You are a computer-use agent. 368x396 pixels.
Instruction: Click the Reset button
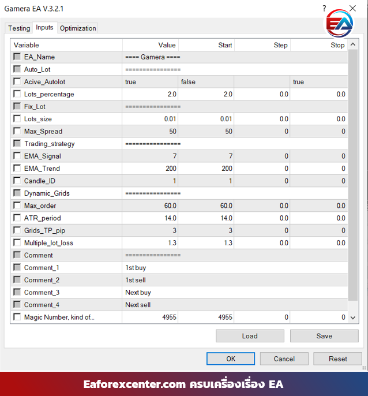tap(337, 358)
